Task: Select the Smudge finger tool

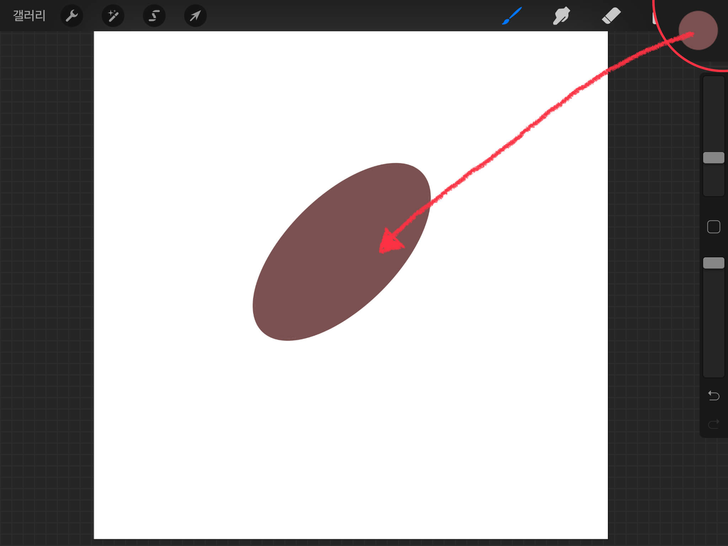Action: tap(561, 16)
